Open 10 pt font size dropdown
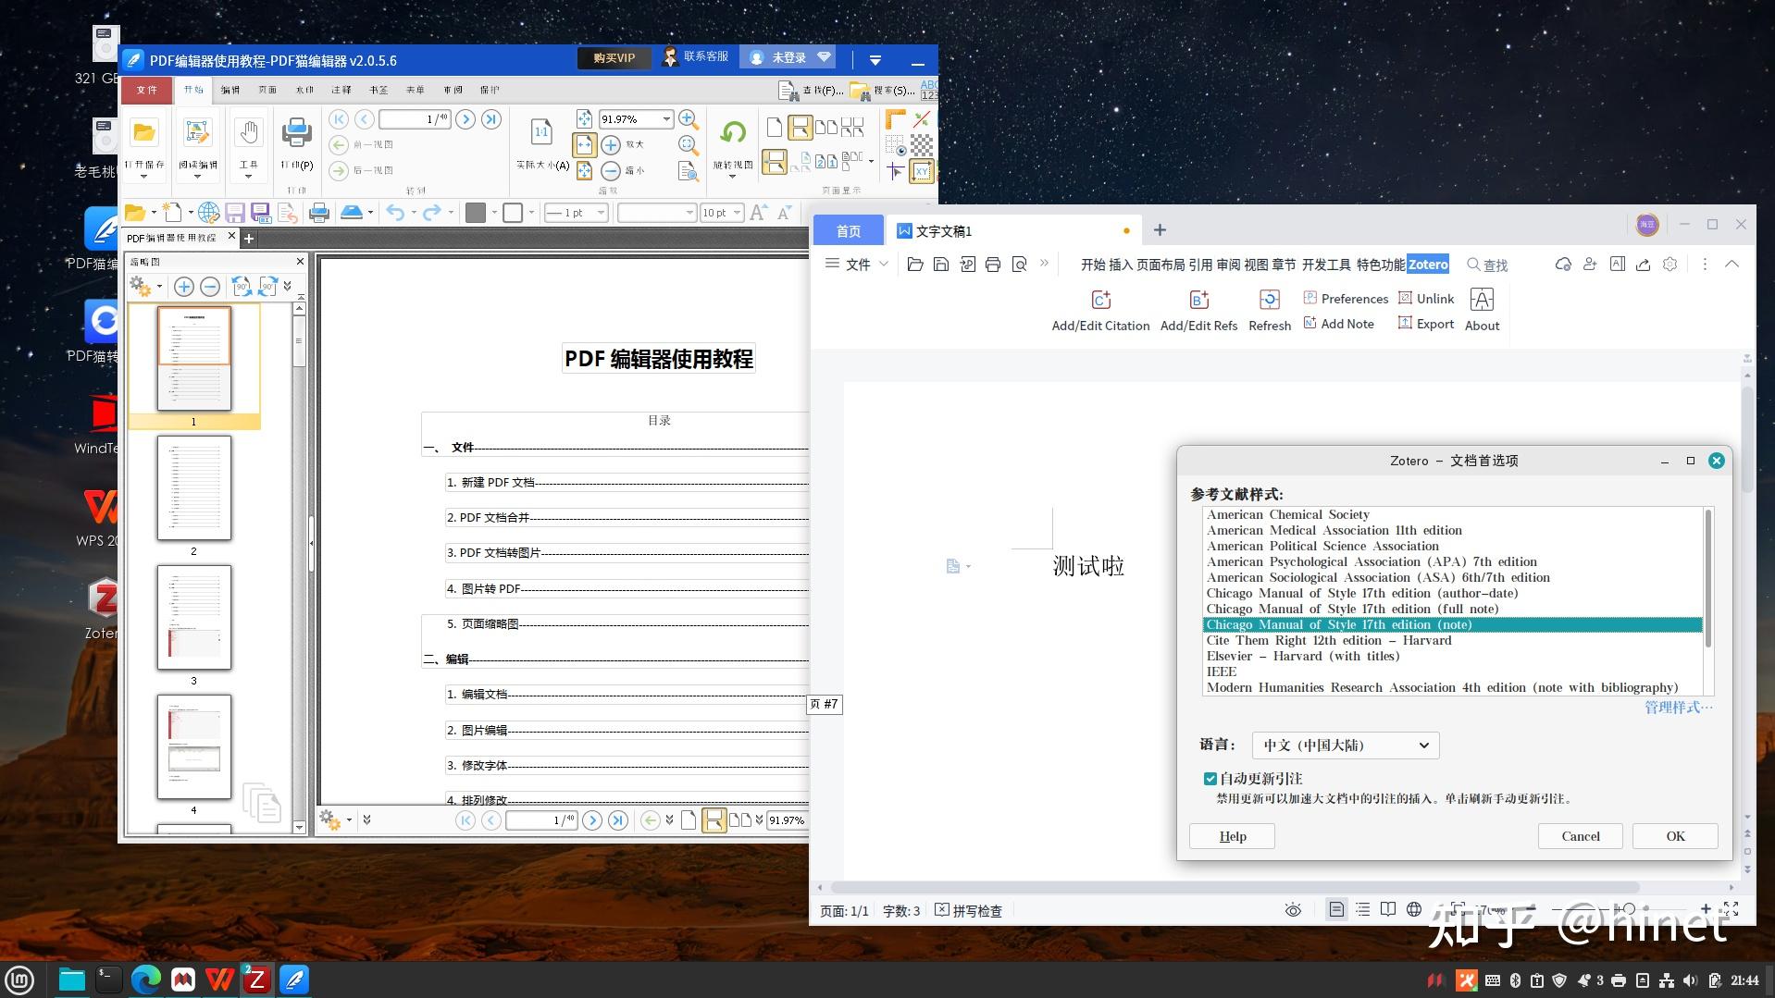The height and width of the screenshot is (998, 1775). 737,213
